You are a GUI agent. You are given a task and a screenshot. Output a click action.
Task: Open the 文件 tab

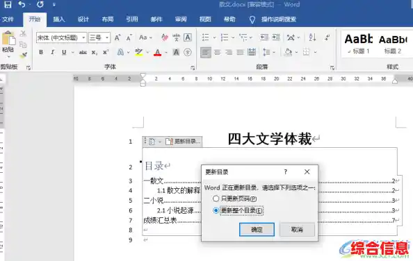(x=8, y=19)
